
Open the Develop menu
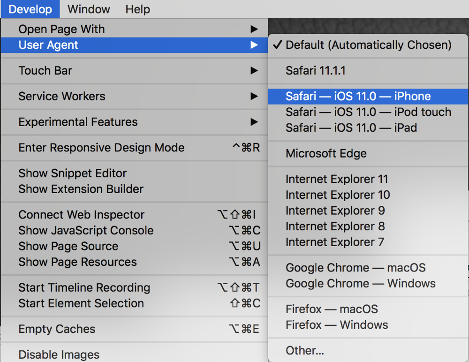[30, 9]
